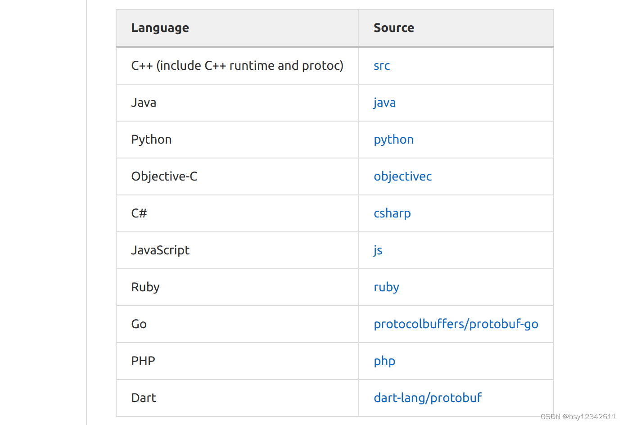The image size is (623, 425).
Task: Click the Source column header
Action: [x=393, y=28]
